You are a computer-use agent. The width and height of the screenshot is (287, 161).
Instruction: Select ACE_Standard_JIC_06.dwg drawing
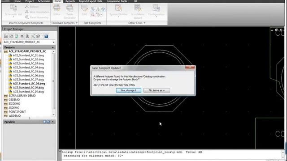pyautogui.click(x=28, y=76)
